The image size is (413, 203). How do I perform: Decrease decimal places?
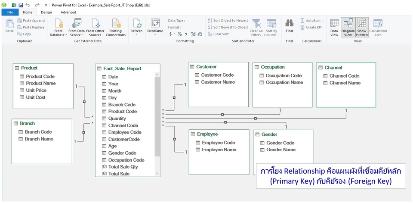(200, 34)
